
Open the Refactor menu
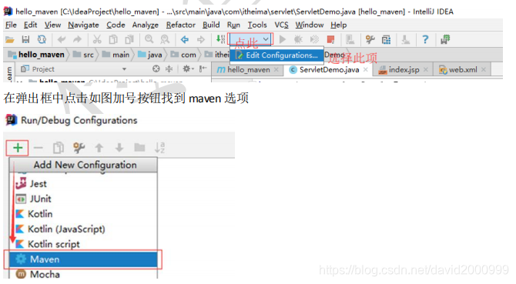click(181, 25)
